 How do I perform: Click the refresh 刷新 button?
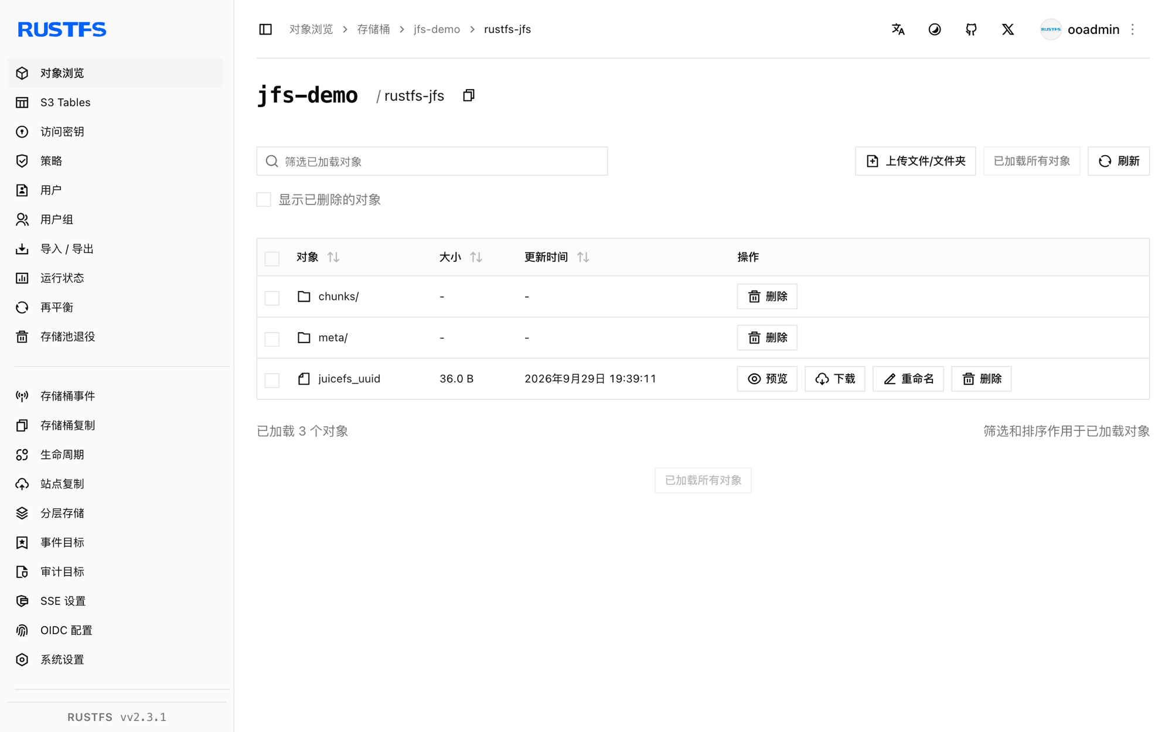(x=1118, y=161)
